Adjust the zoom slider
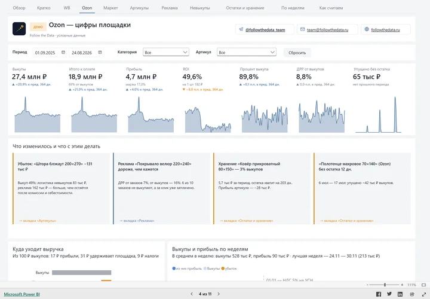The width and height of the screenshot is (430, 299). [385, 285]
